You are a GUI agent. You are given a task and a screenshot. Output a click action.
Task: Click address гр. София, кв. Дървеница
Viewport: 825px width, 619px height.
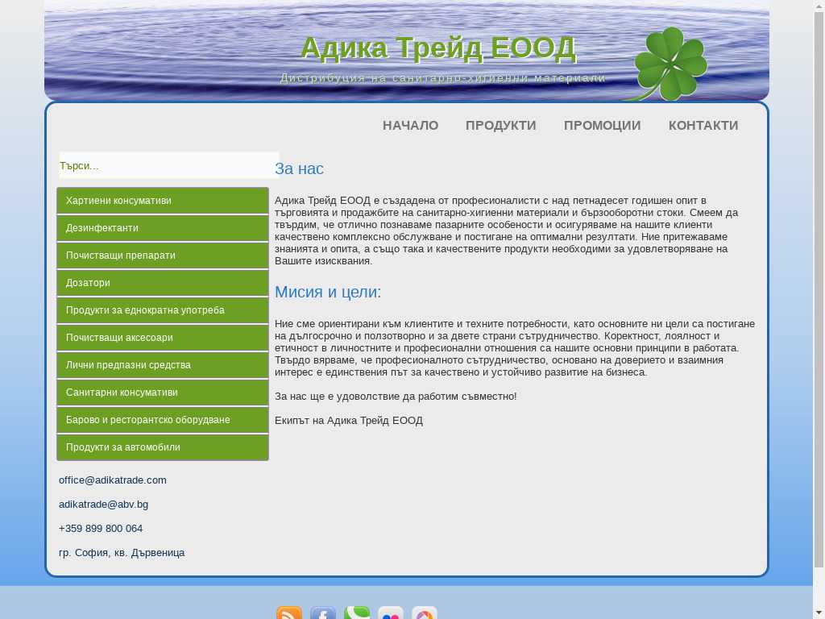coord(122,553)
